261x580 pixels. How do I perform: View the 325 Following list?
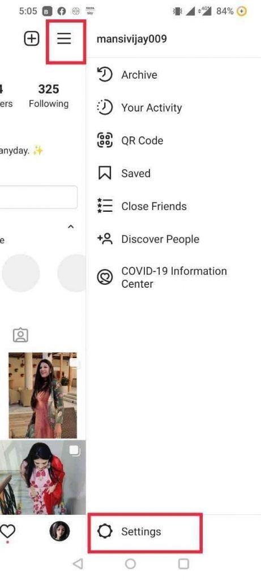[49, 96]
